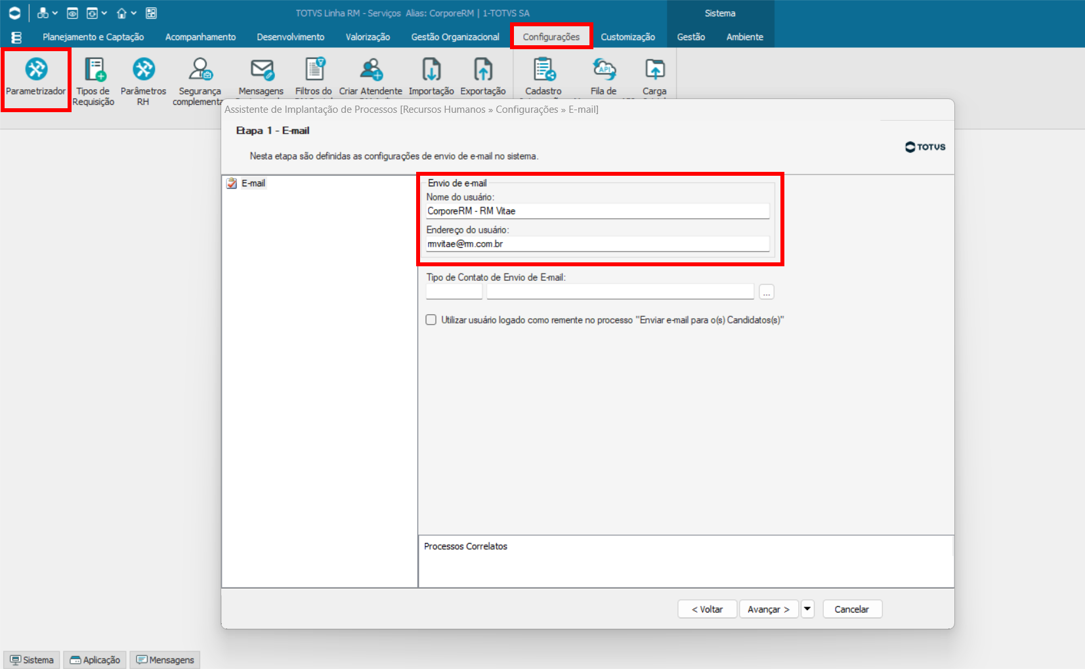Open the Sistema status bar button
Screen dimensions: 1085x669
pyautogui.click(x=32, y=660)
